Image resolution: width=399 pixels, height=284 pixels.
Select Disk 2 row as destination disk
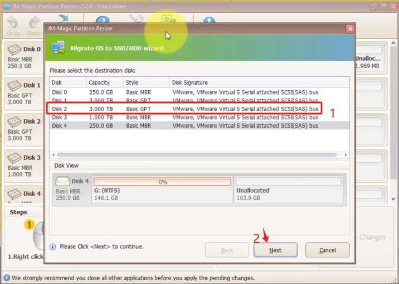tap(199, 109)
